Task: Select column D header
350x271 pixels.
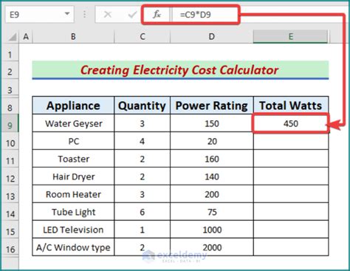Action: click(212, 37)
